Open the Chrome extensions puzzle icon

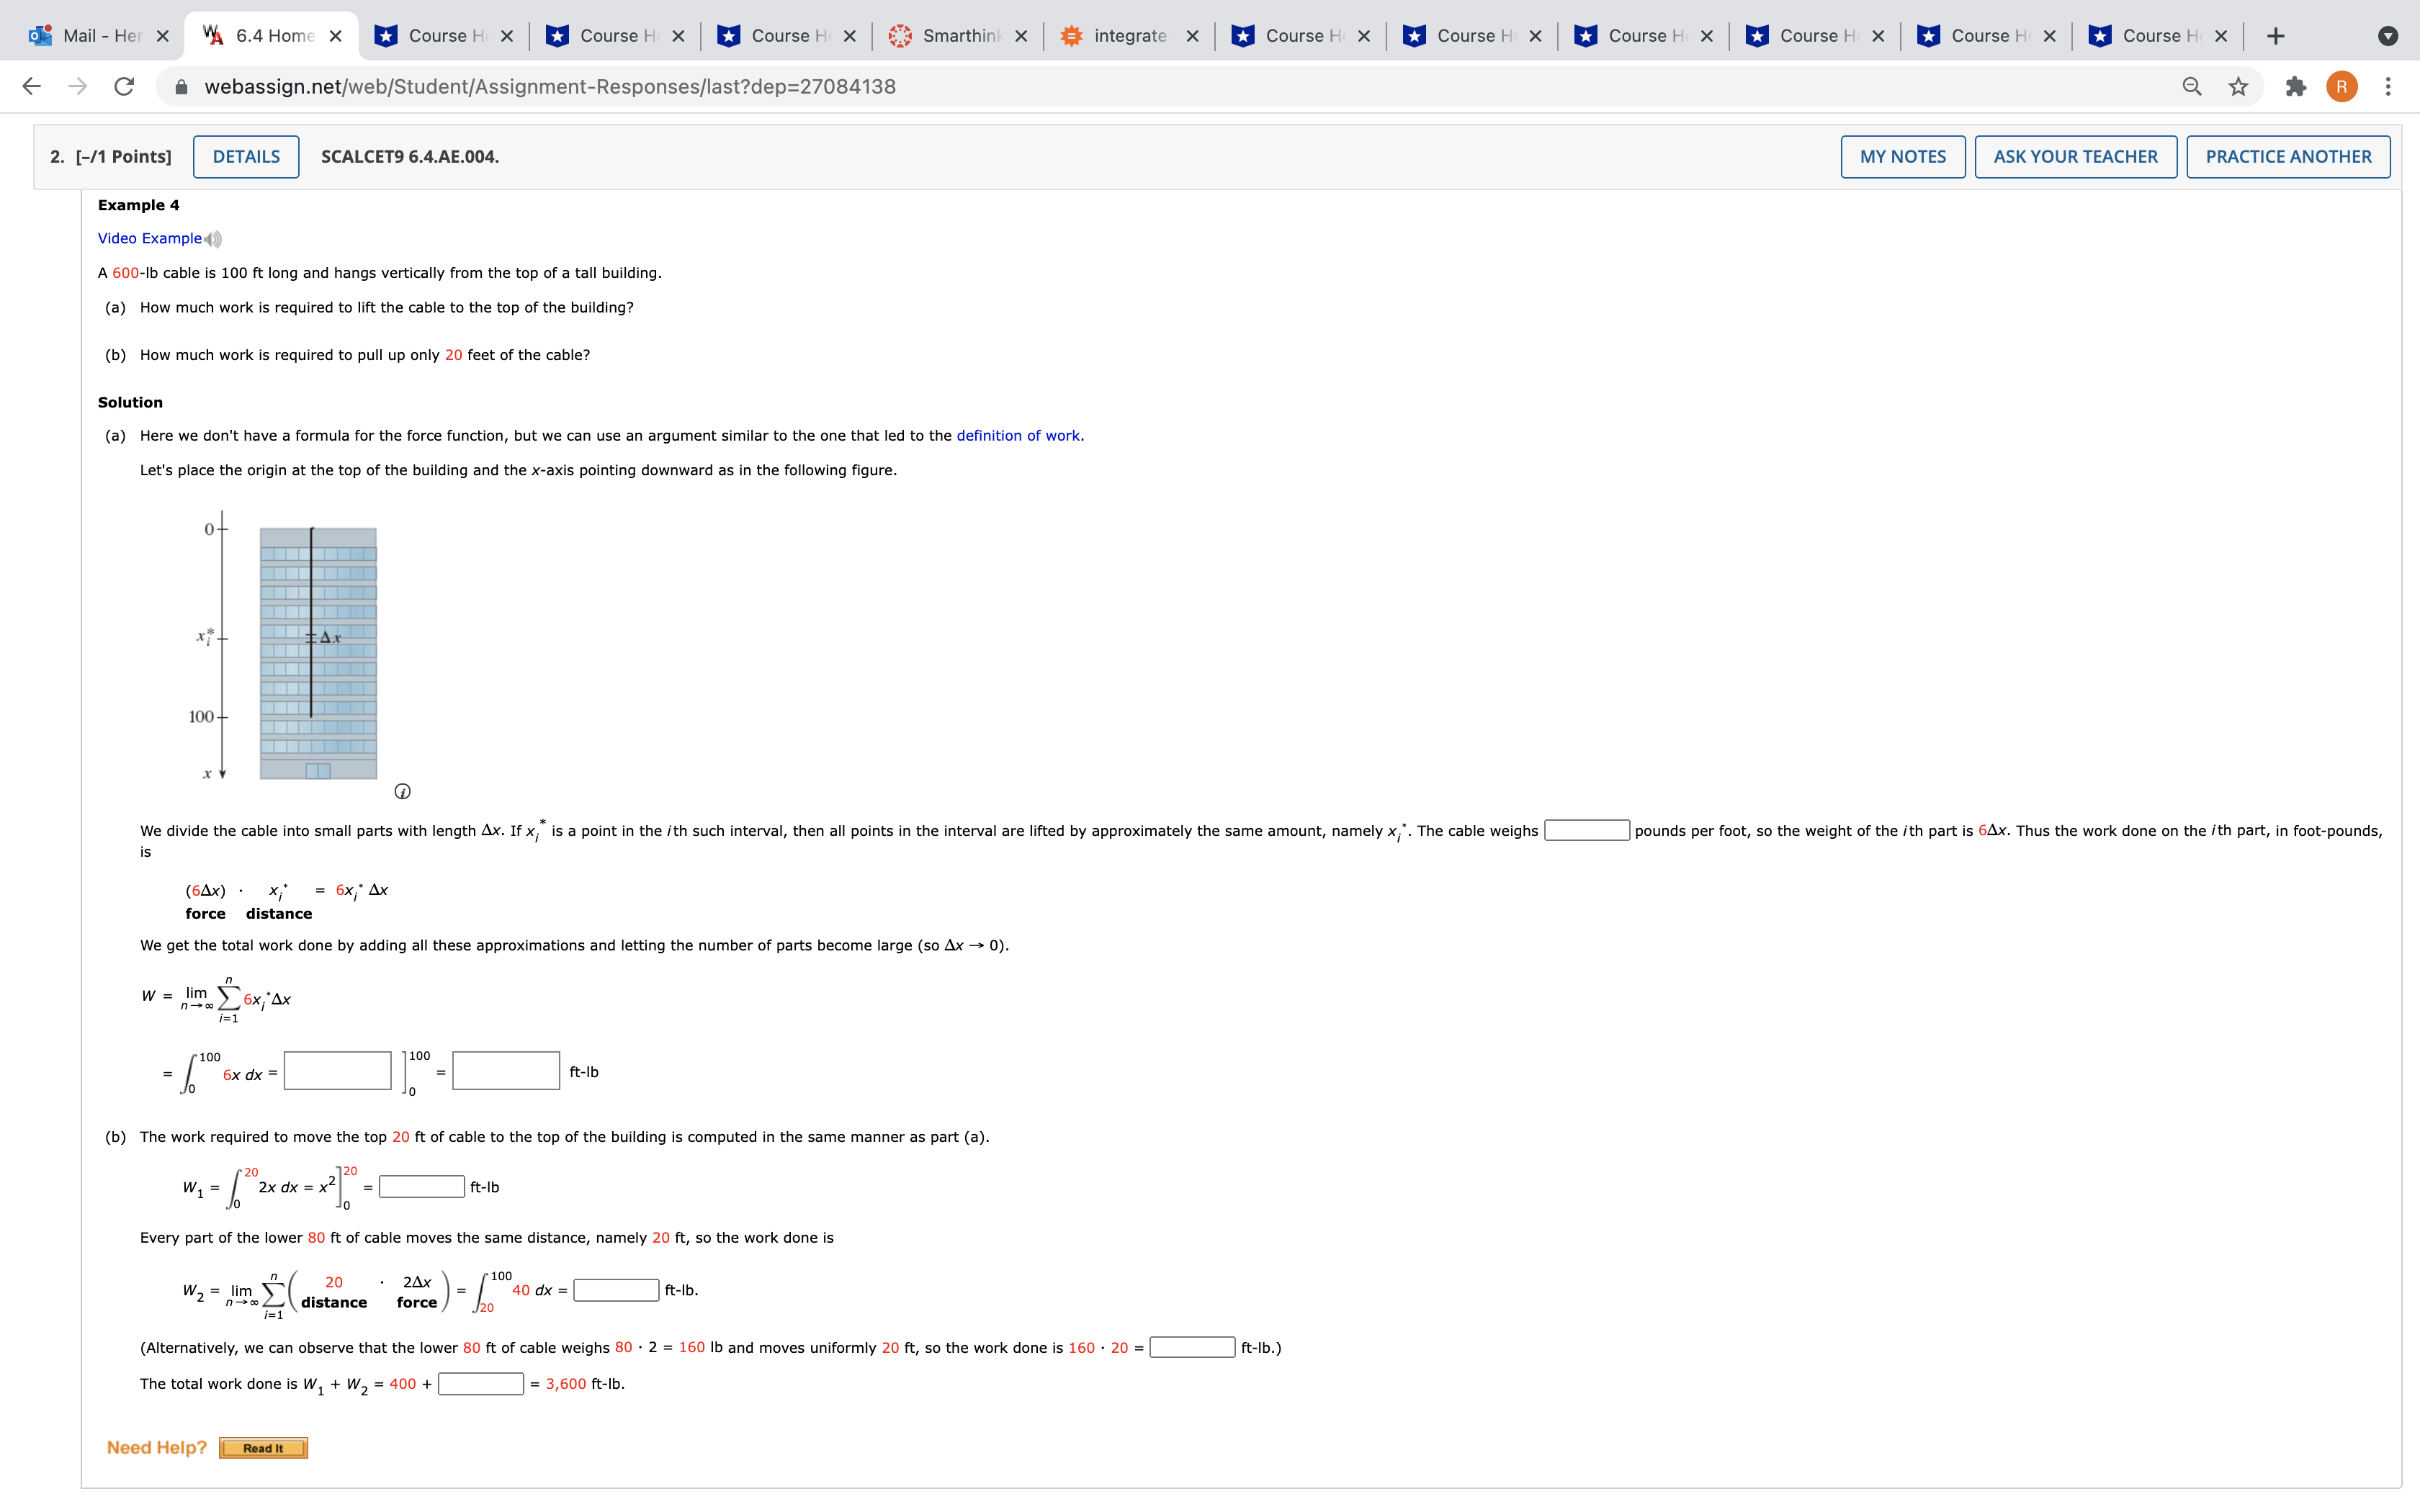coord(2295,86)
